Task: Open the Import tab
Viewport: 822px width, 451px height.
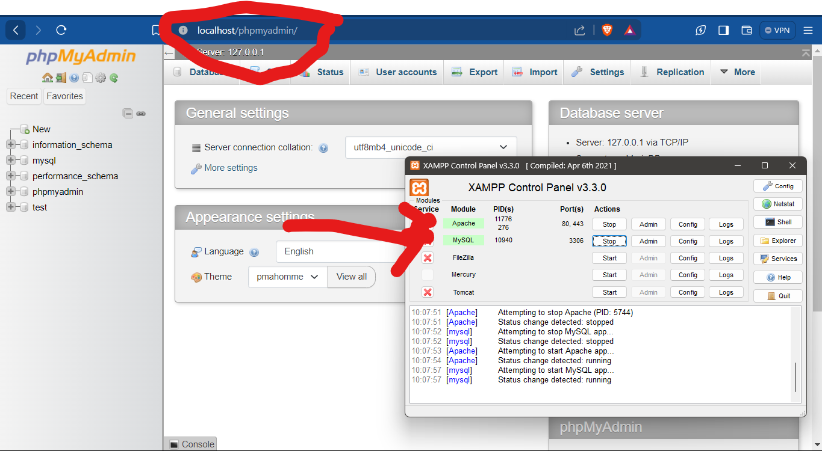Action: pyautogui.click(x=534, y=72)
